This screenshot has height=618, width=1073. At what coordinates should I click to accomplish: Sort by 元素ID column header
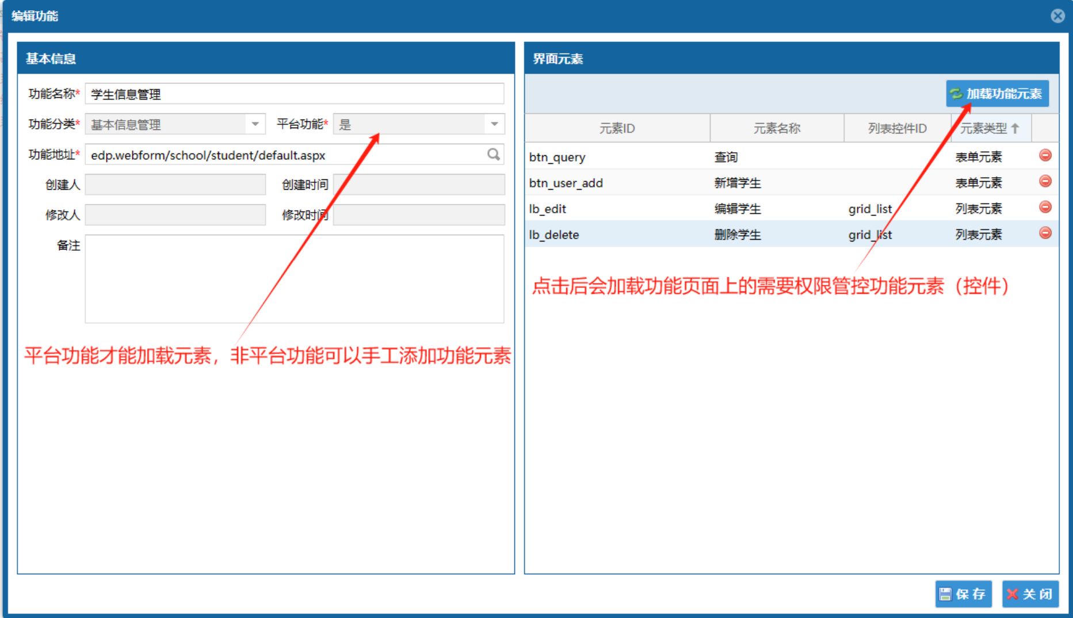(617, 128)
